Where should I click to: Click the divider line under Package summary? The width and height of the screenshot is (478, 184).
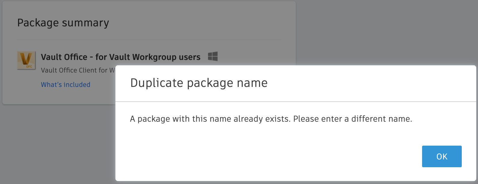point(149,40)
